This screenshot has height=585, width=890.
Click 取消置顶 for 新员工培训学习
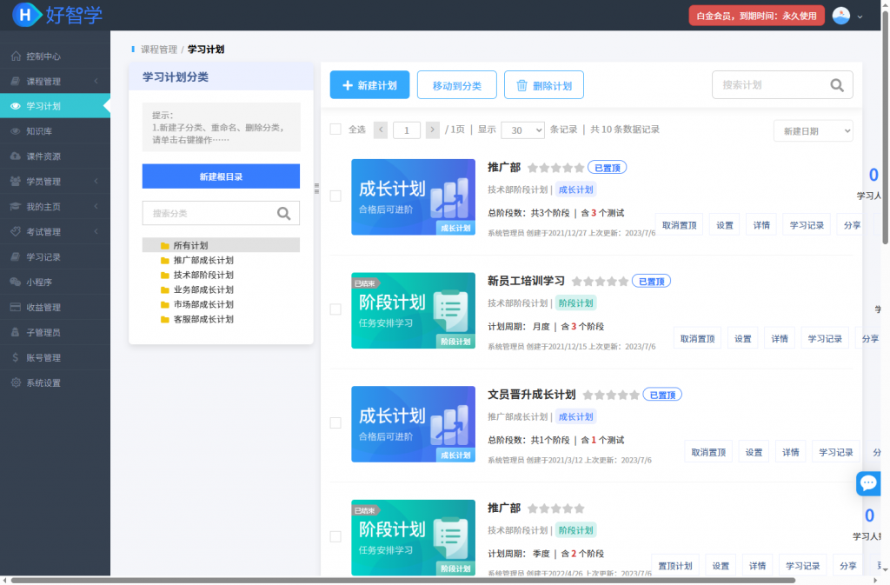(698, 339)
